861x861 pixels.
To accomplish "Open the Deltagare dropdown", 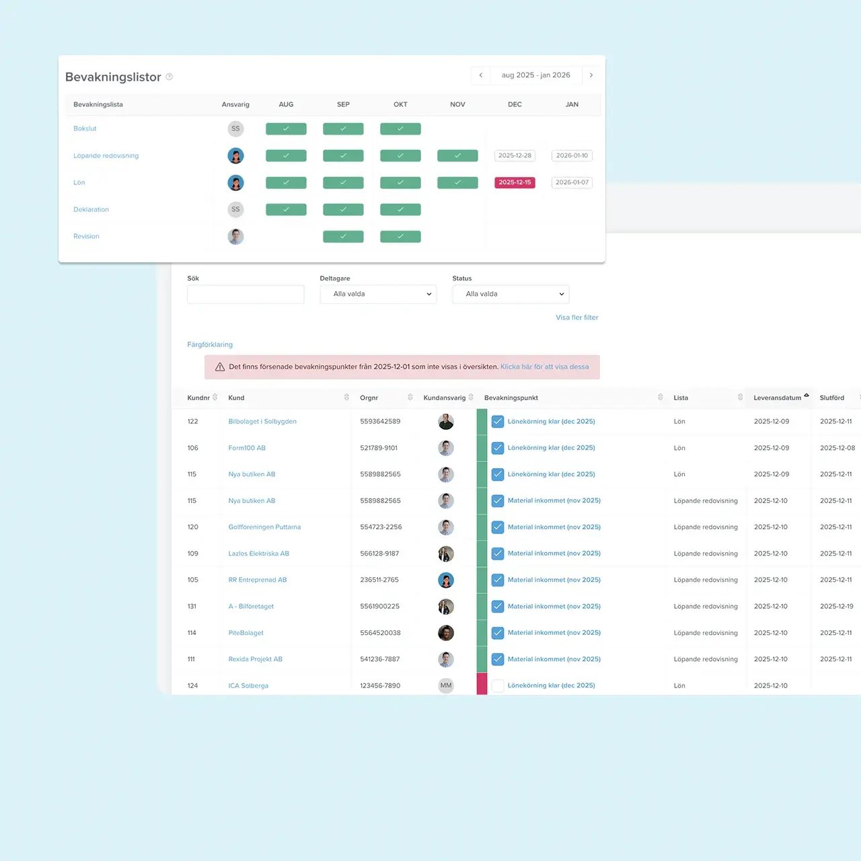I will click(x=378, y=294).
